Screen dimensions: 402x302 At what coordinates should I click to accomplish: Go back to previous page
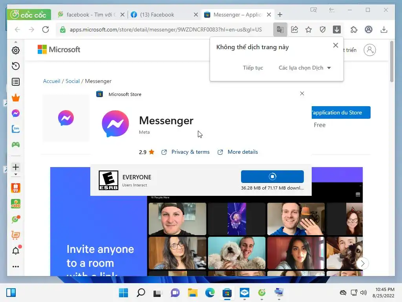point(17,29)
